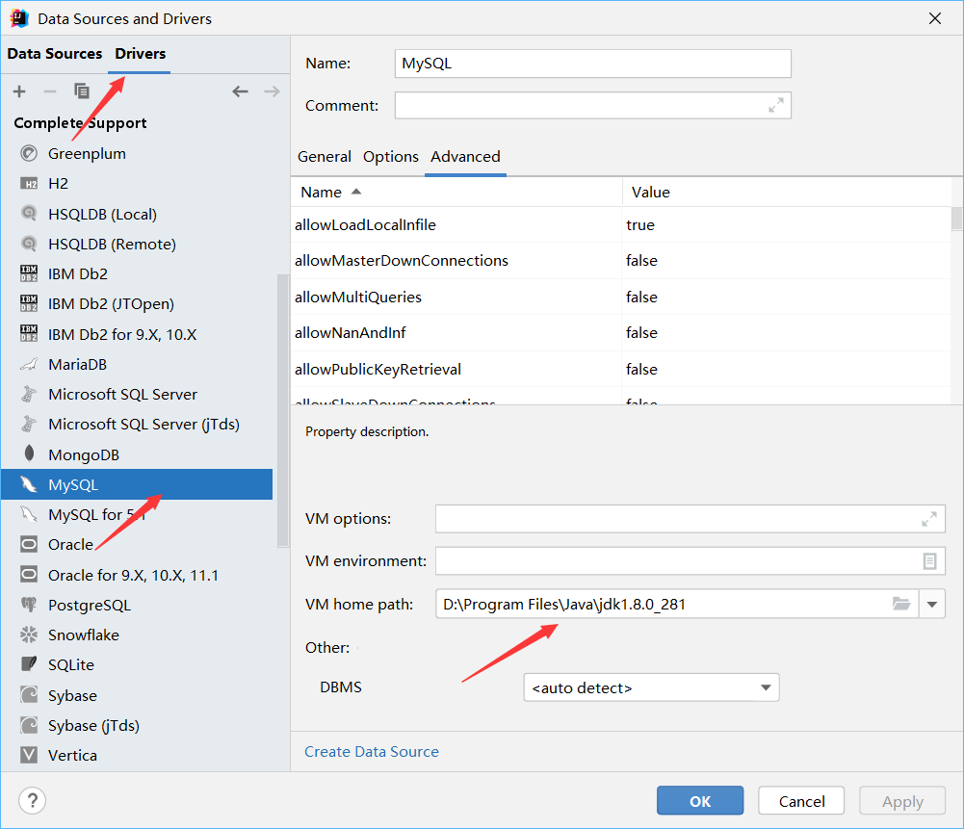Select Oracle for 9.X, 10.X, 11.1 driver
The width and height of the screenshot is (964, 829).
point(137,575)
